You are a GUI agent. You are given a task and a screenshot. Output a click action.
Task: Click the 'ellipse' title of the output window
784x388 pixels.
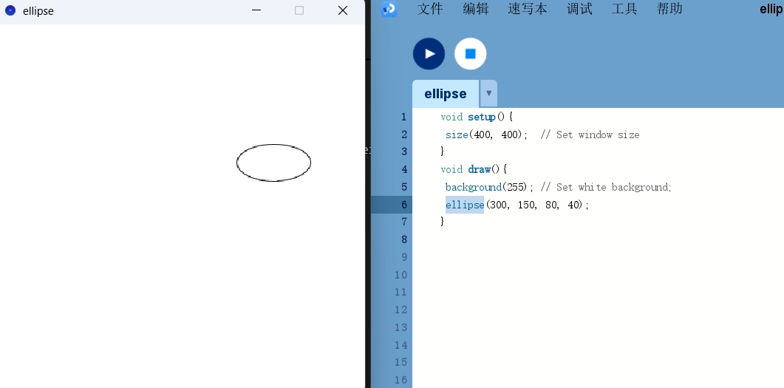point(38,10)
